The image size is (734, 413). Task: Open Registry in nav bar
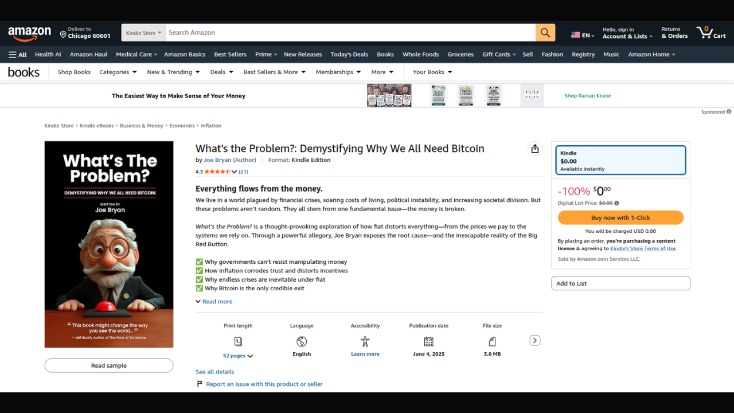click(x=583, y=54)
